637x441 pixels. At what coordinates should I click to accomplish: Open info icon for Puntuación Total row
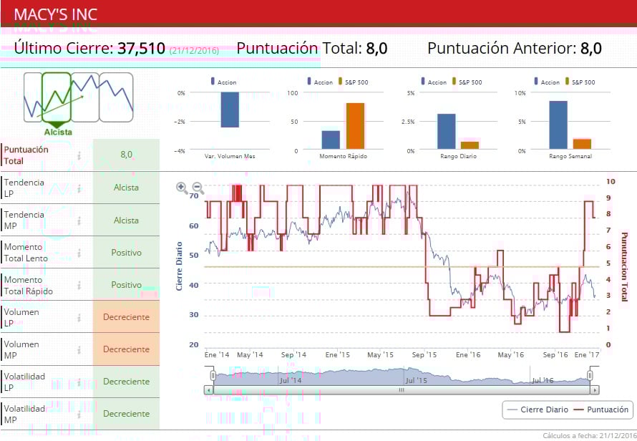(x=79, y=155)
